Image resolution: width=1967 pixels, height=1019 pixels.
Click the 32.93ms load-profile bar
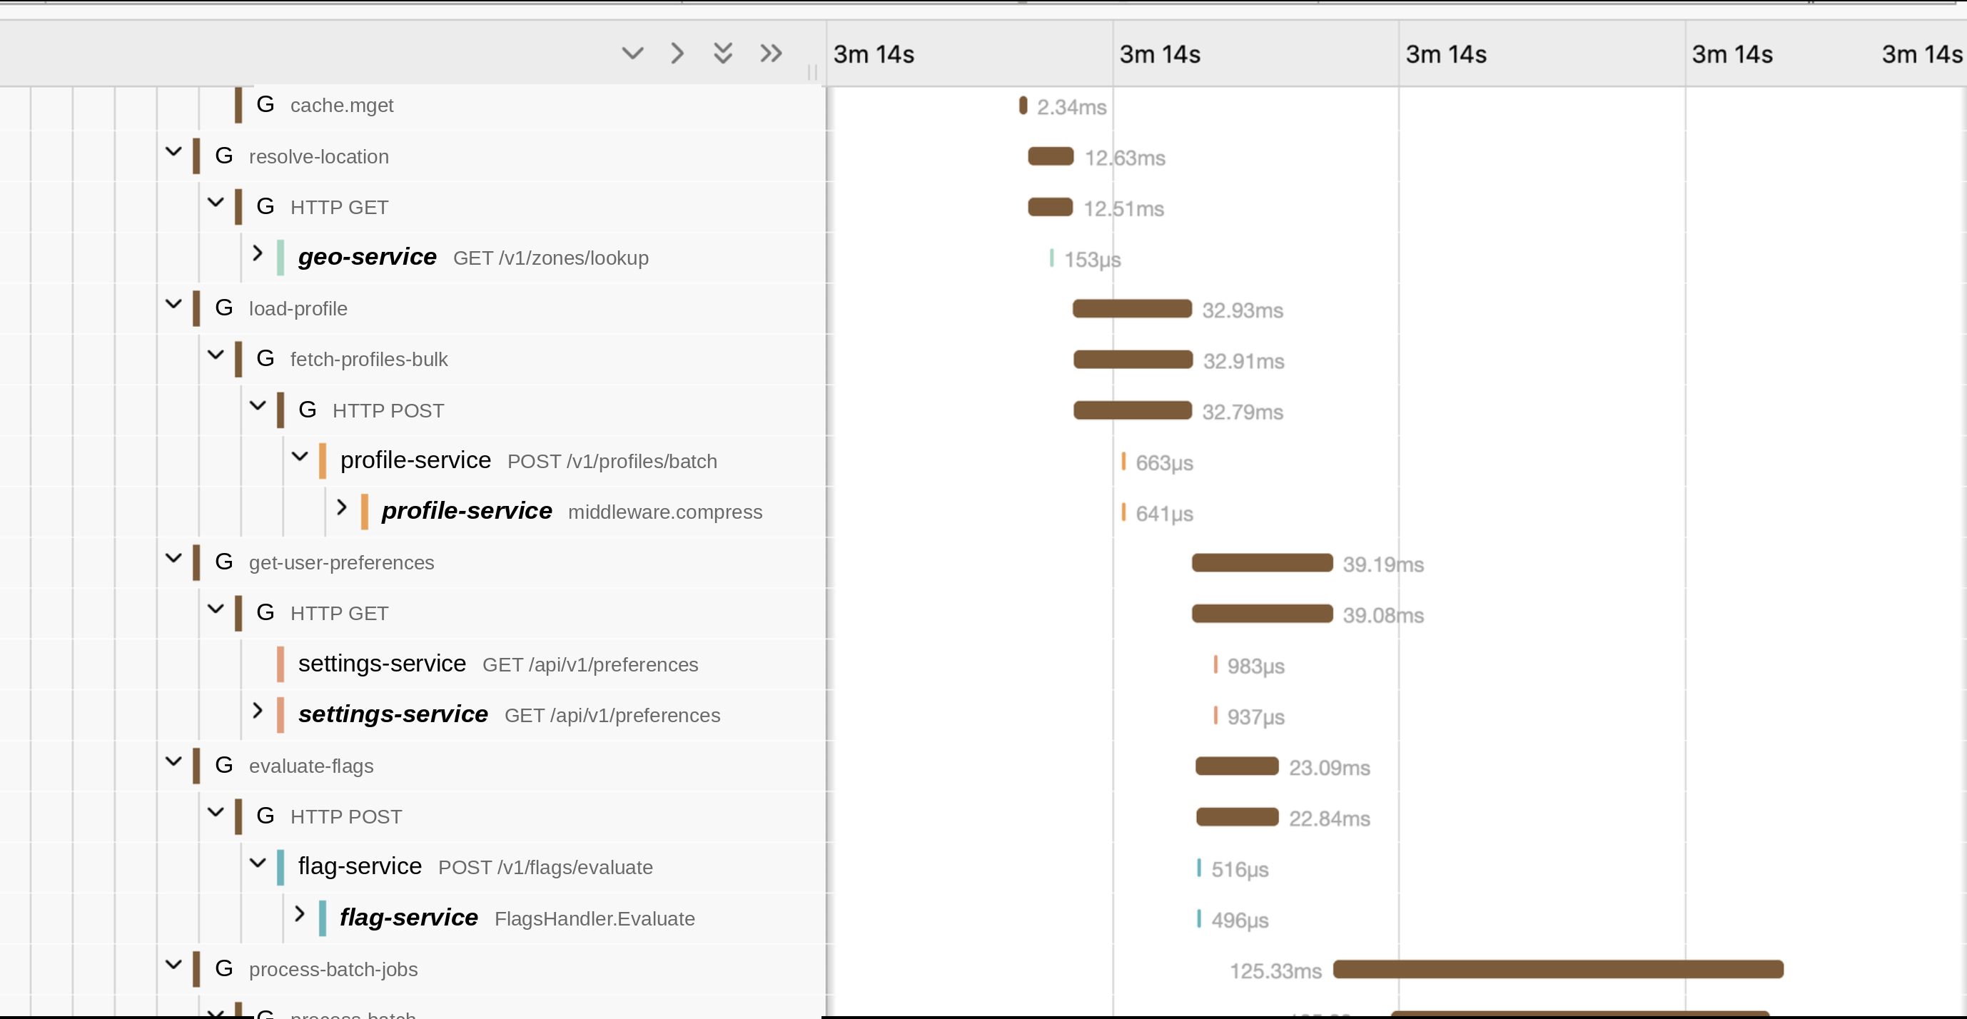click(1133, 308)
